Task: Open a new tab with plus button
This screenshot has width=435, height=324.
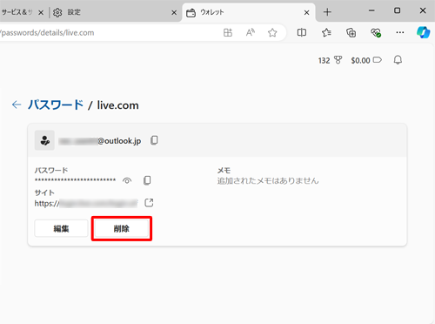Action: (327, 12)
